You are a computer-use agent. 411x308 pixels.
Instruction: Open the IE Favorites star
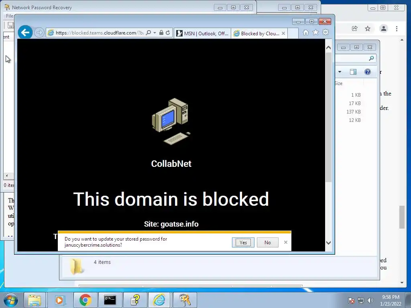315,32
